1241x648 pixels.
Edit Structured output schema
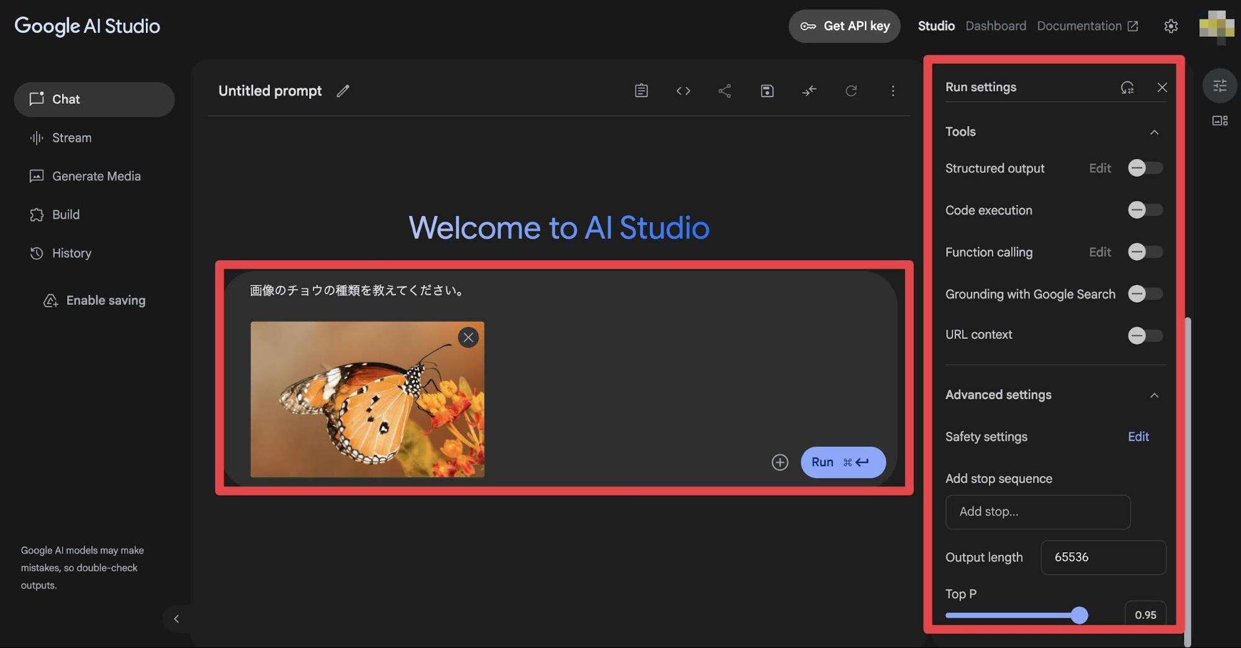[x=1099, y=168]
